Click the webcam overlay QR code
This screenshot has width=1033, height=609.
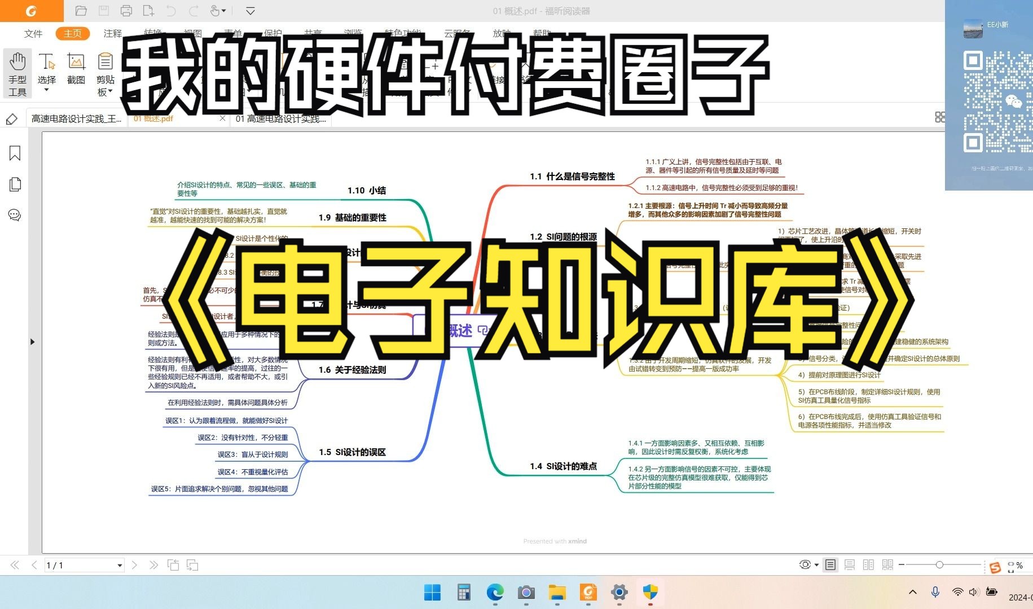[x=997, y=101]
